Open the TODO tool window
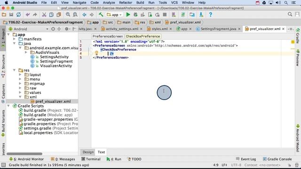This screenshot has width=301, height=169. [135, 159]
